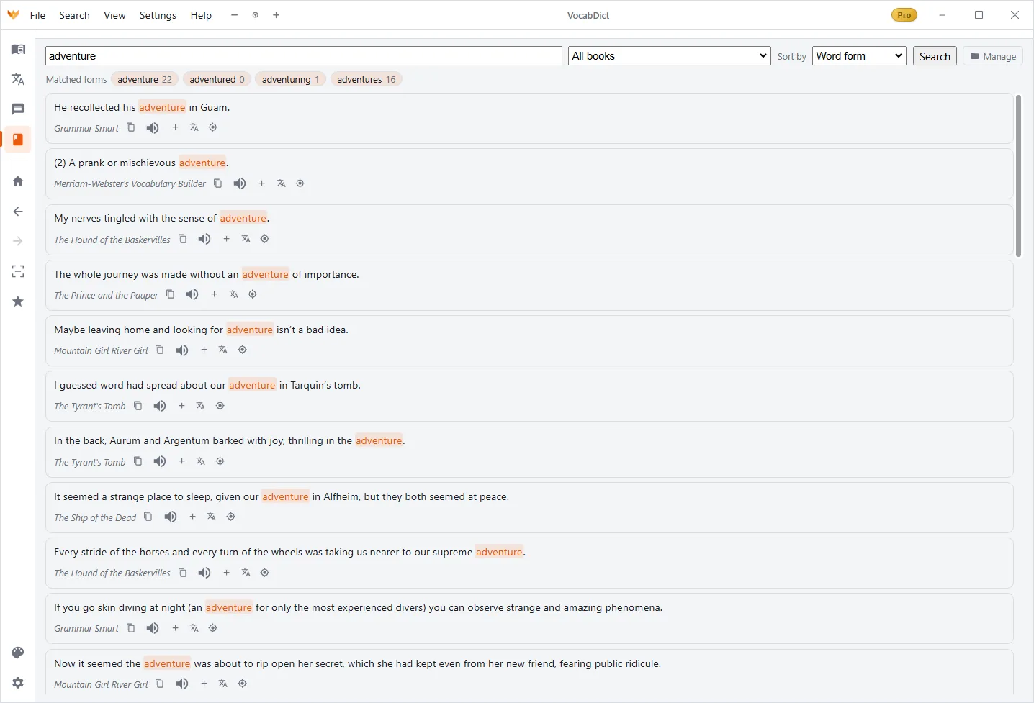Screen dimensions: 1034x703
Task: Click book title 'Merriam-Webster's Vocabulary Builder'
Action: pyautogui.click(x=130, y=184)
